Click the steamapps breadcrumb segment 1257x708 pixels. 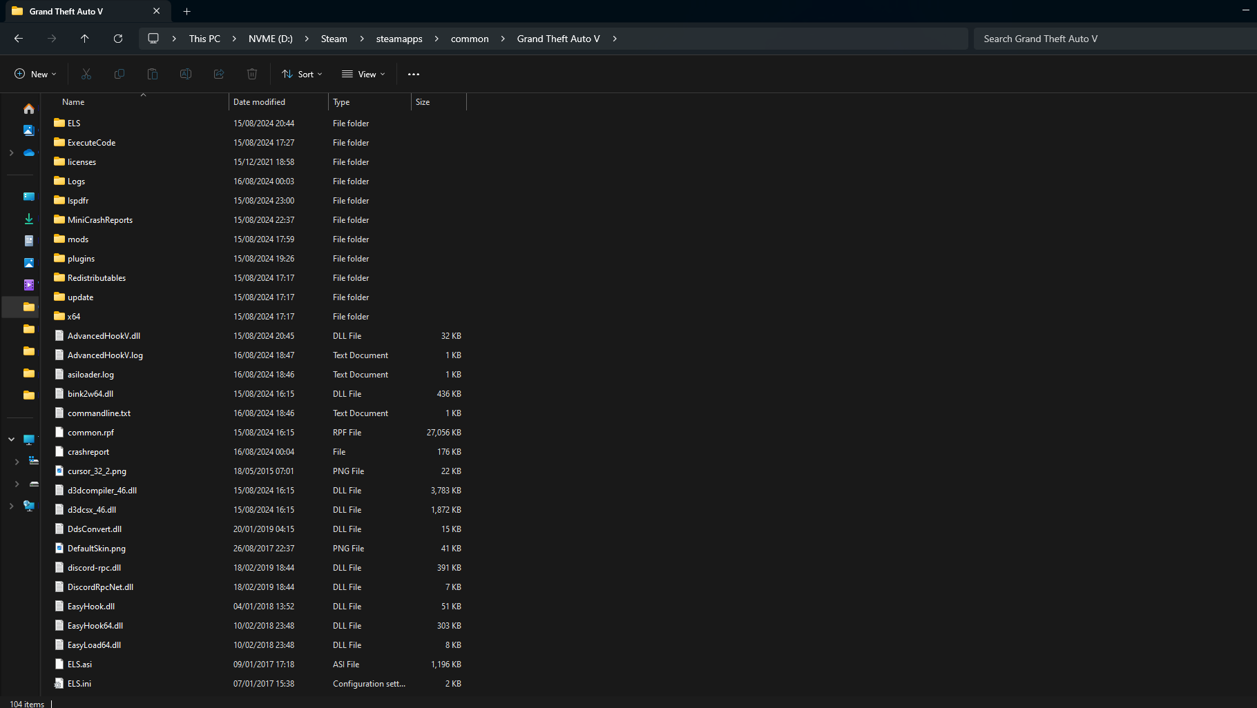[x=399, y=39]
